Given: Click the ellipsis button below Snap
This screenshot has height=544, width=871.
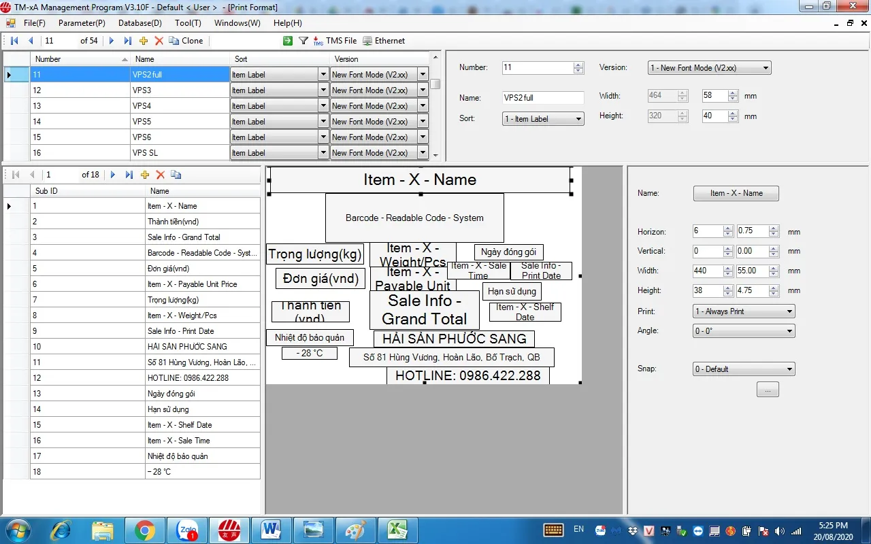Looking at the screenshot, I should pos(768,390).
